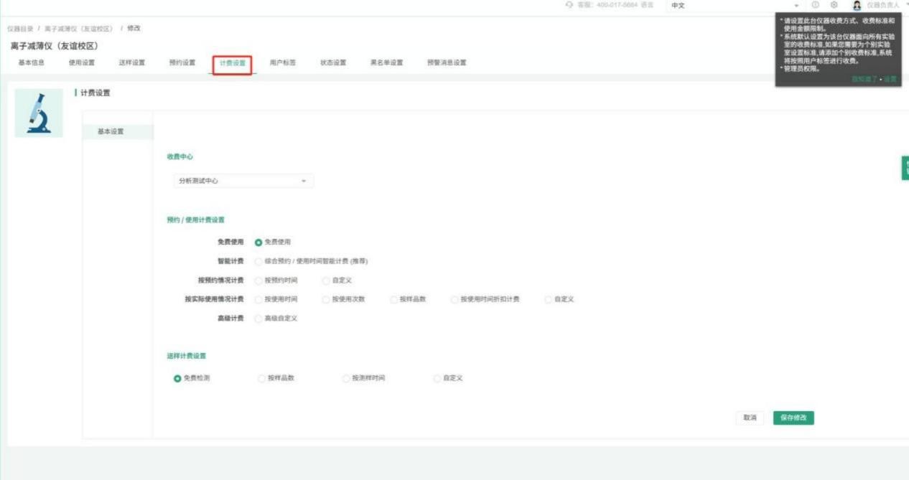The width and height of the screenshot is (909, 480).
Task: Click the 离子减薄仪（友谊校区）page title
Action: [x=55, y=46]
